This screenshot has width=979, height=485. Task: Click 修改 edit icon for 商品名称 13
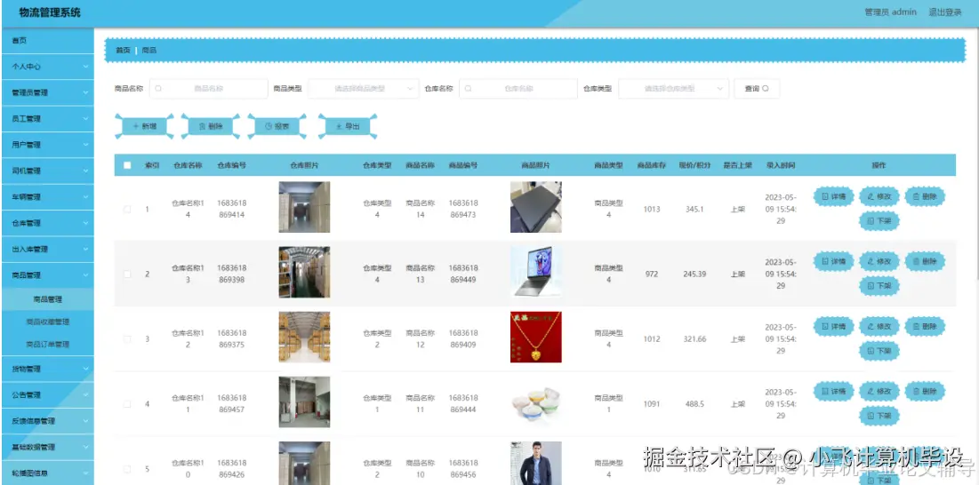[871, 261]
